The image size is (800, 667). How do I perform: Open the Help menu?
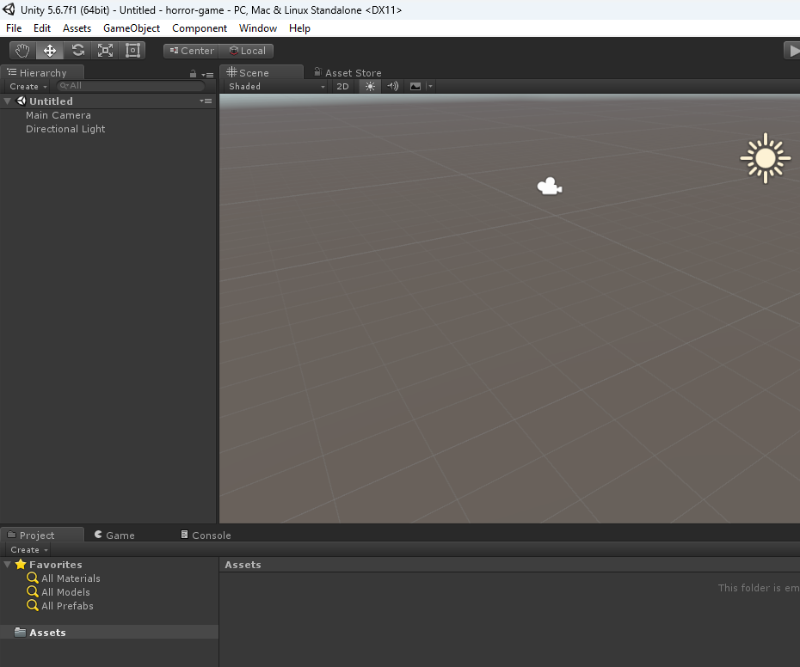coord(299,28)
